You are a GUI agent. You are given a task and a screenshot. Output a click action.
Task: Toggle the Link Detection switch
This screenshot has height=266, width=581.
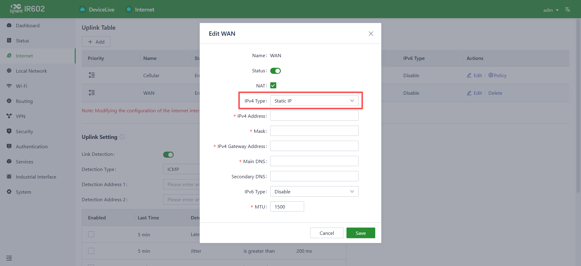point(168,155)
